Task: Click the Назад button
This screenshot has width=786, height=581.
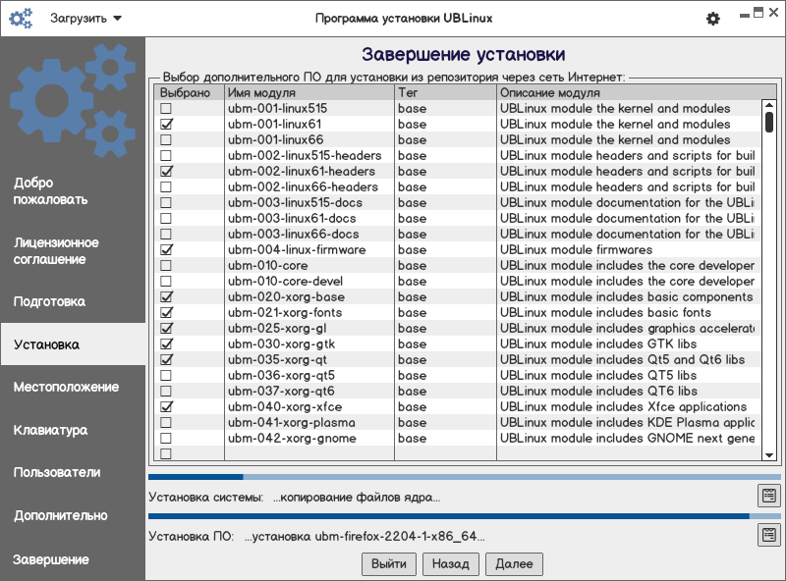Action: [x=451, y=563]
